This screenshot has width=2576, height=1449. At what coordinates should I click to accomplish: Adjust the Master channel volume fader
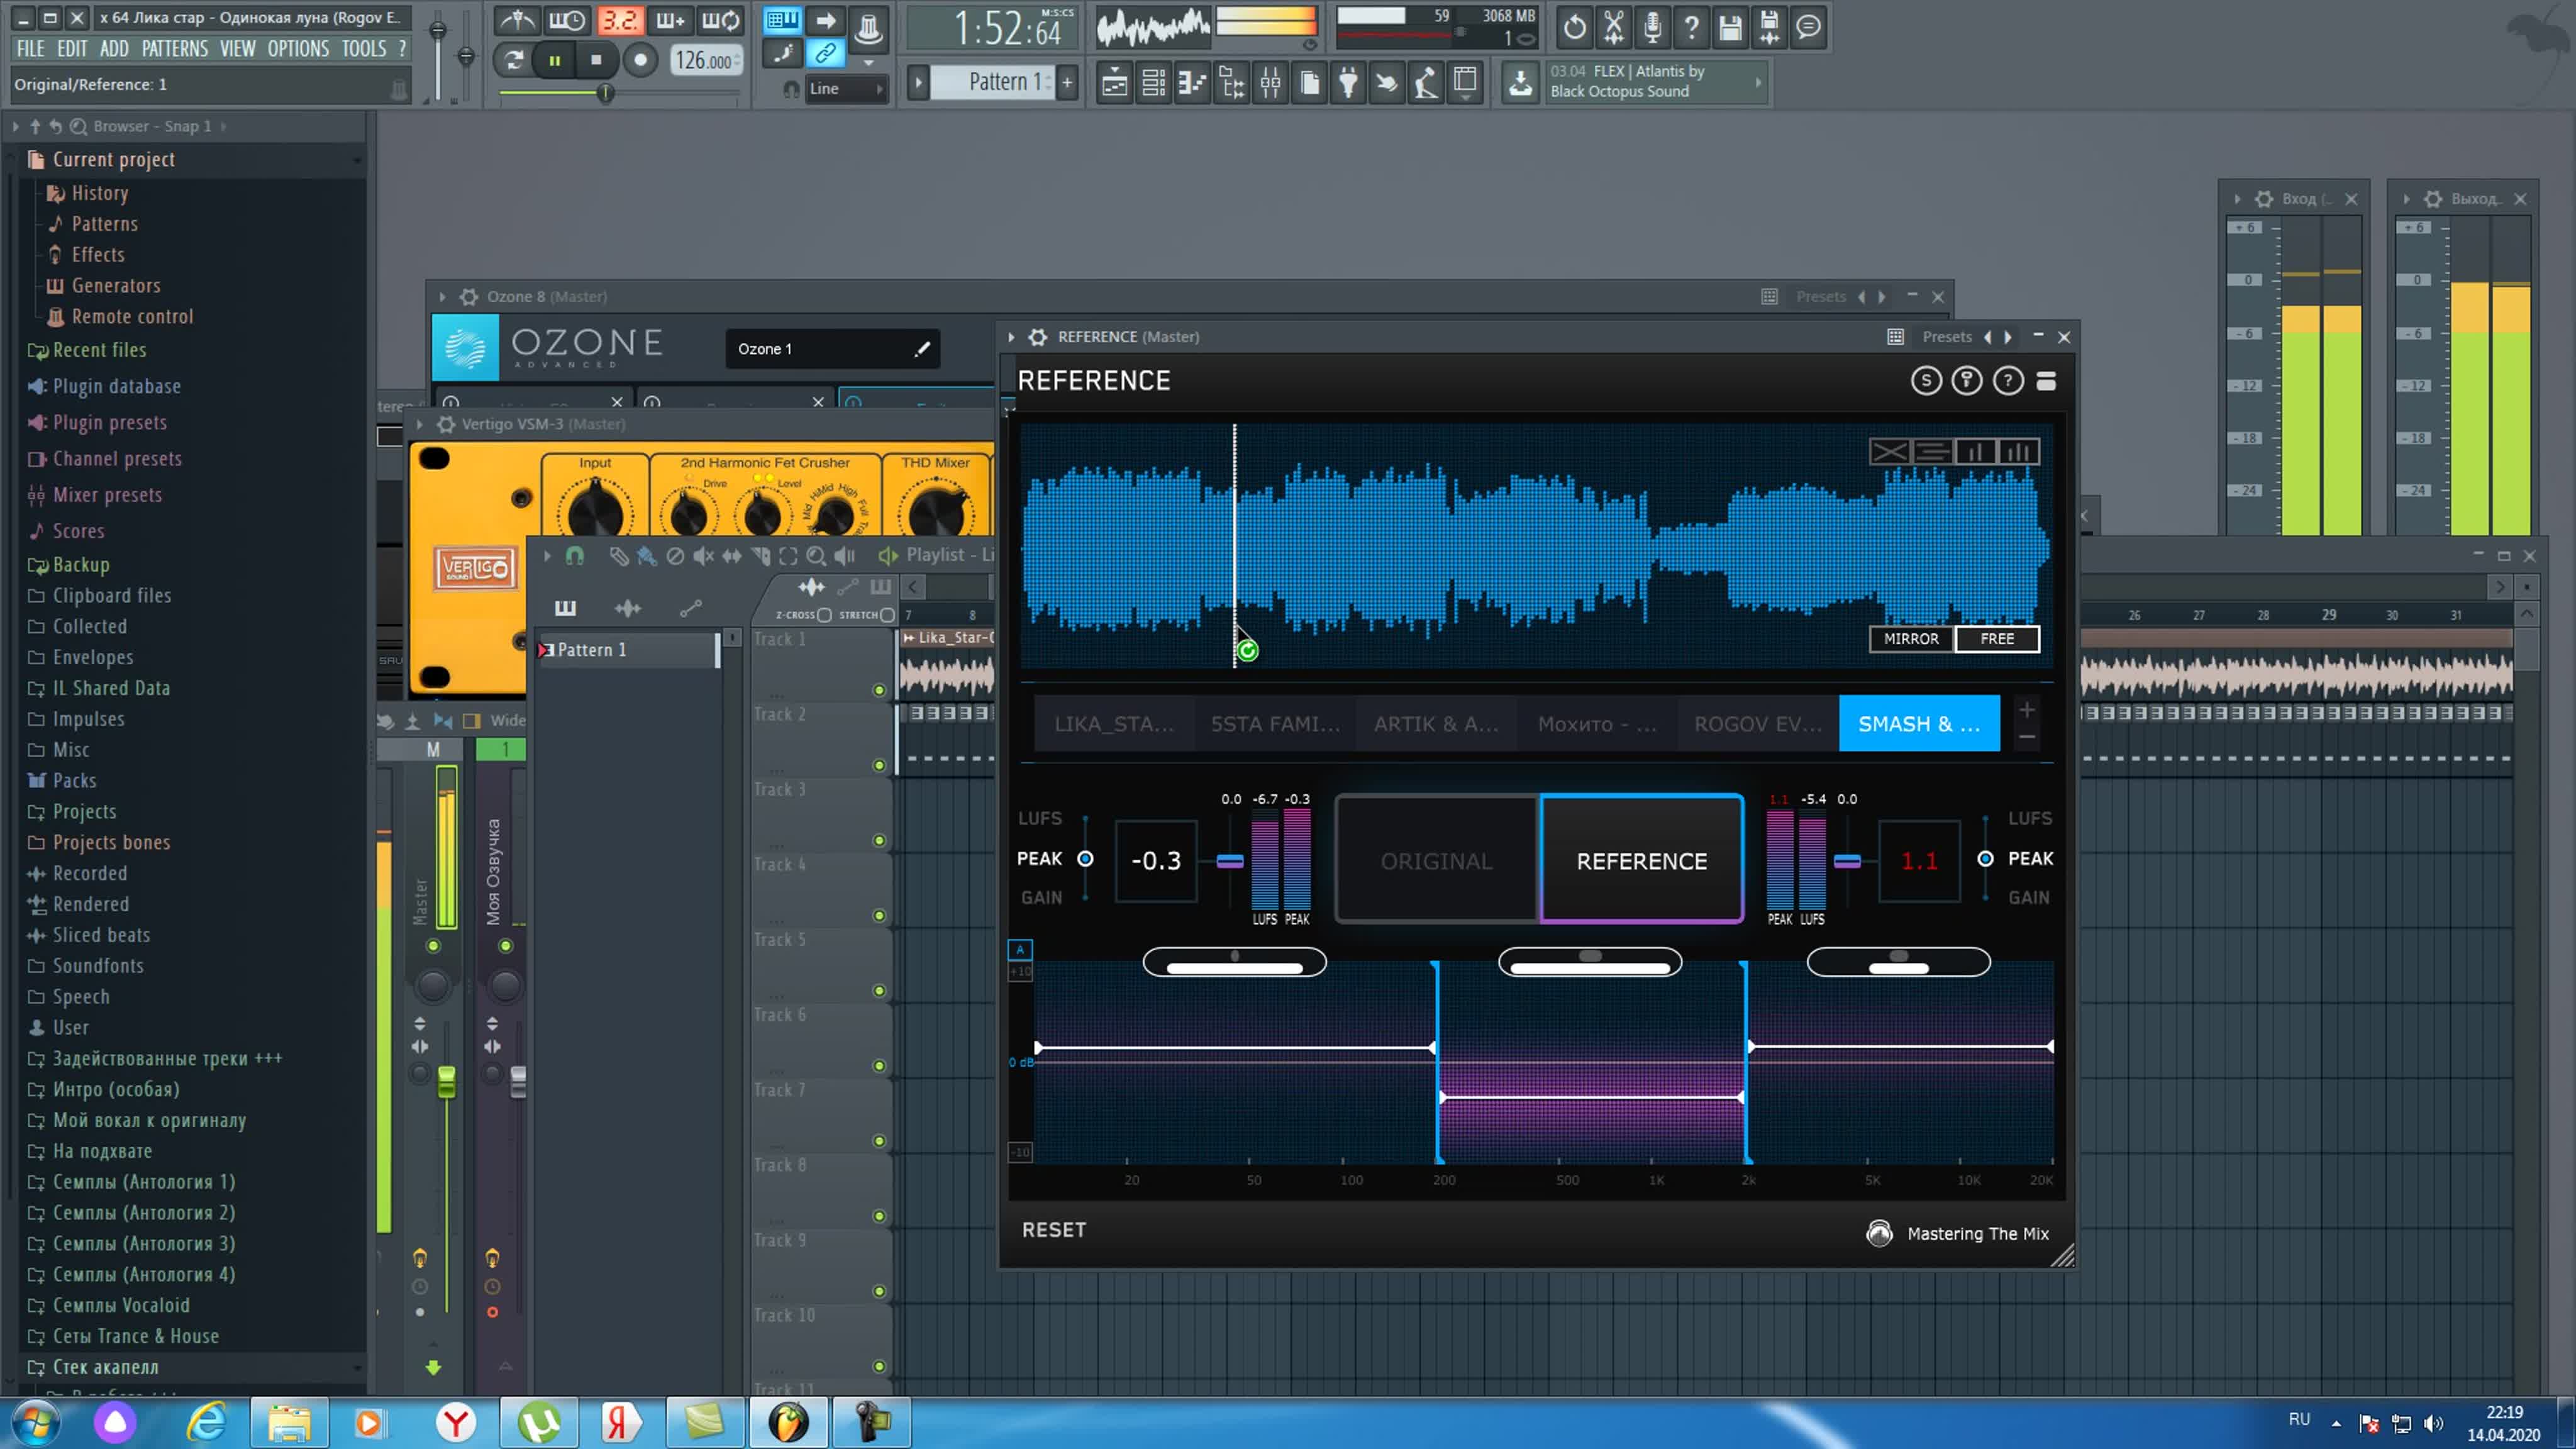(x=446, y=1083)
